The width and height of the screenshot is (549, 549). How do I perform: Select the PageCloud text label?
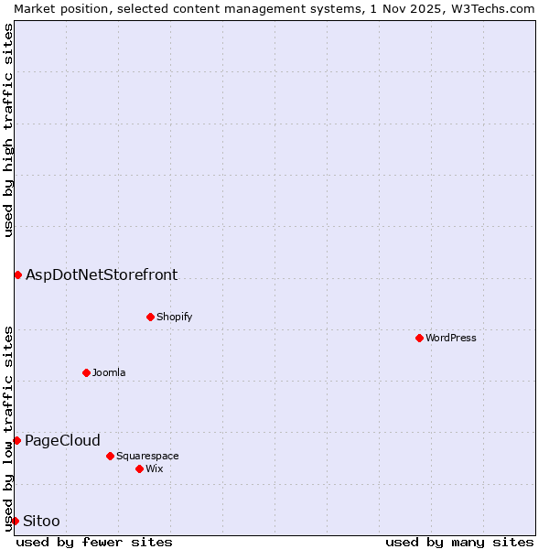coord(62,440)
